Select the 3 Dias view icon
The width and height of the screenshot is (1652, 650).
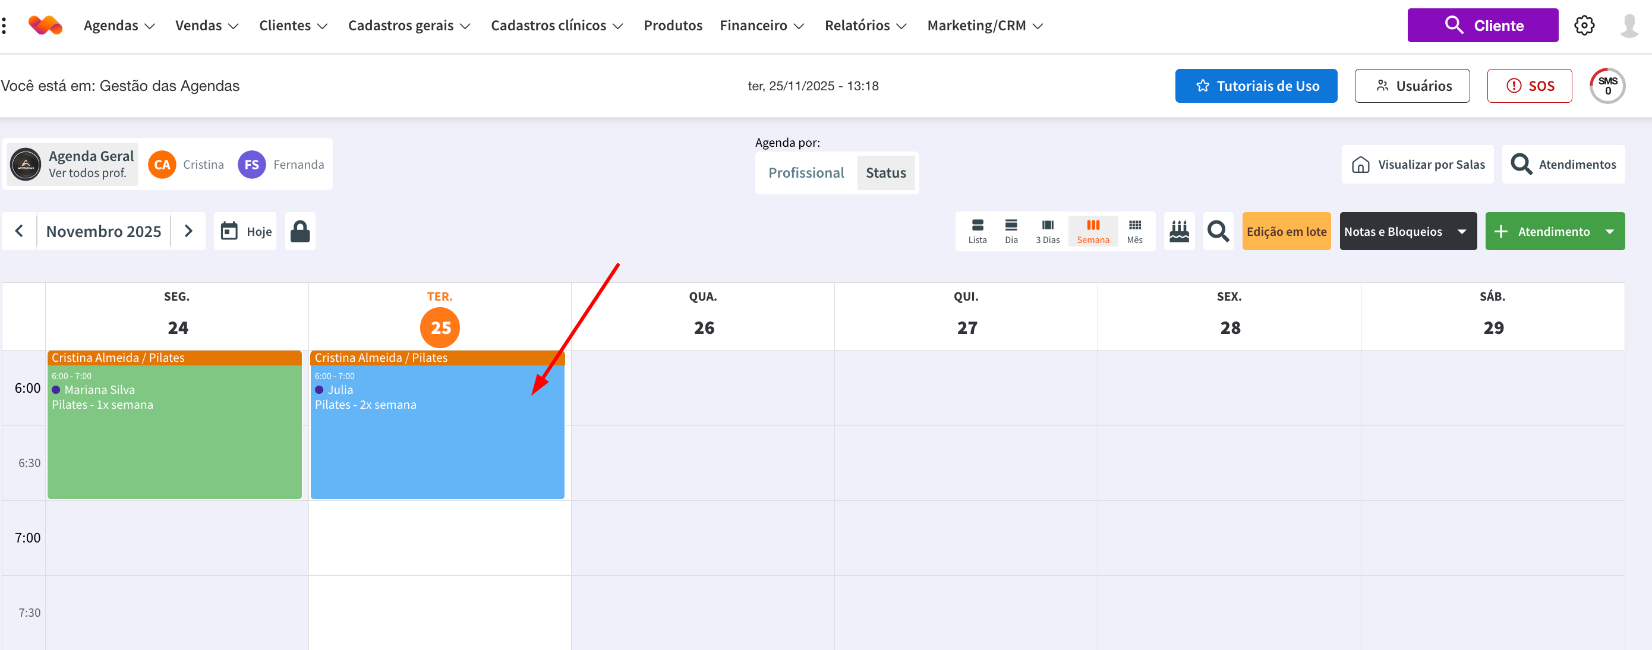[1047, 231]
